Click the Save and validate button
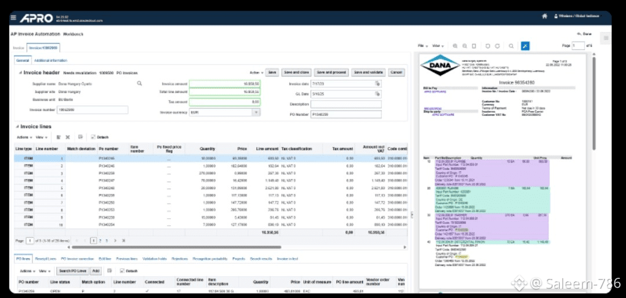 (x=369, y=72)
